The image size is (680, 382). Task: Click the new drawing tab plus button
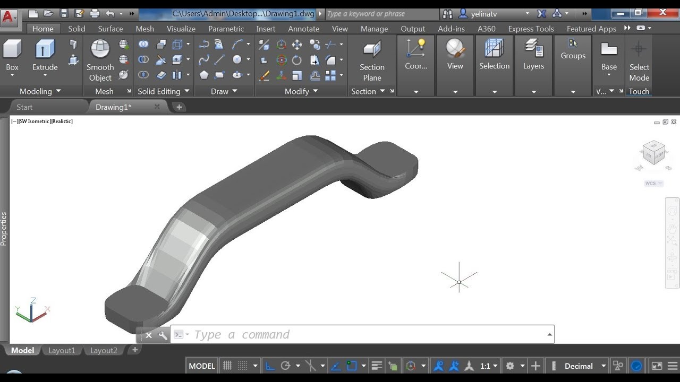click(x=179, y=107)
